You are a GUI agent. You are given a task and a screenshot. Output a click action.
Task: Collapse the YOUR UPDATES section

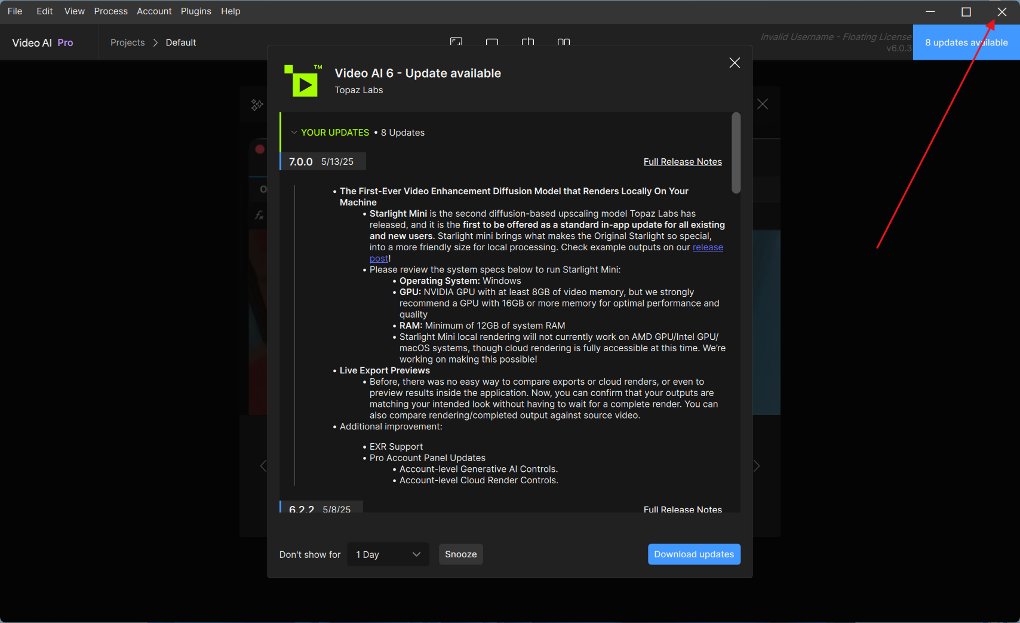pyautogui.click(x=294, y=133)
